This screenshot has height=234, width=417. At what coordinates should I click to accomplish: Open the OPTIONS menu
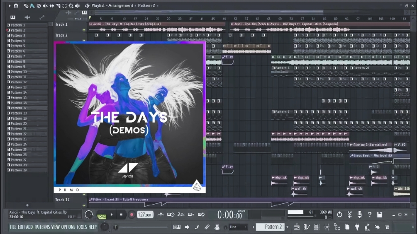point(68,227)
